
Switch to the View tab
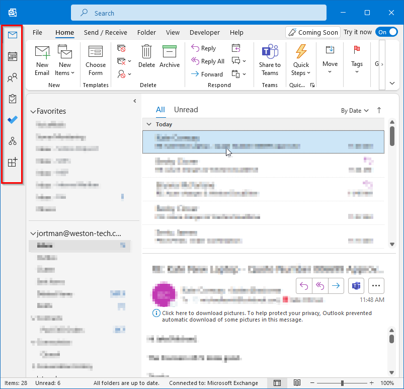(x=173, y=33)
